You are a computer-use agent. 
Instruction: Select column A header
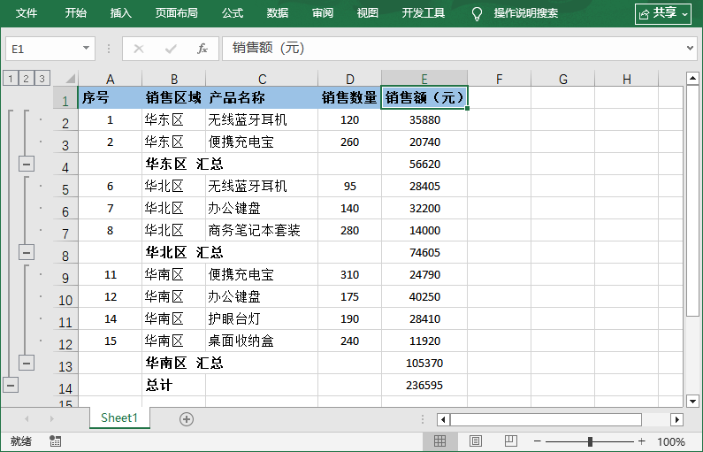(111, 79)
